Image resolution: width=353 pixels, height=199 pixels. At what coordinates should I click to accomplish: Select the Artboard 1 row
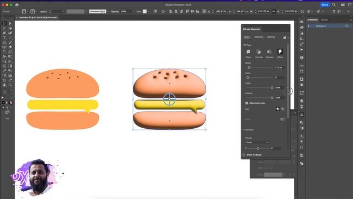329,26
